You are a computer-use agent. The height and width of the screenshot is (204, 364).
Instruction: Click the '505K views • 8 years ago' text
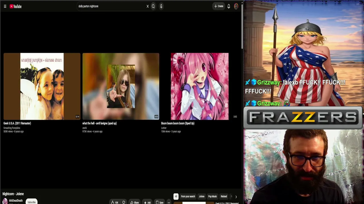(13, 131)
